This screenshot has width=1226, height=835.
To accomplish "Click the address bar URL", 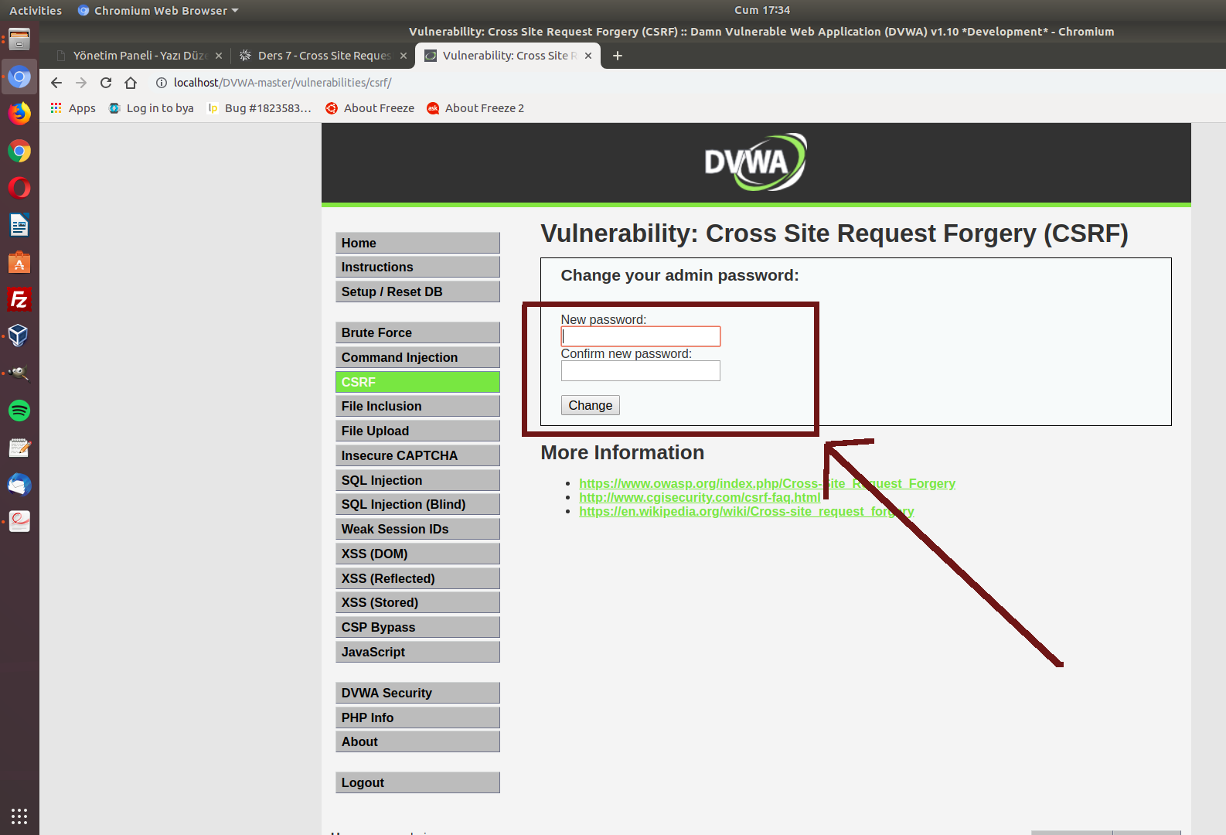I will coord(283,83).
